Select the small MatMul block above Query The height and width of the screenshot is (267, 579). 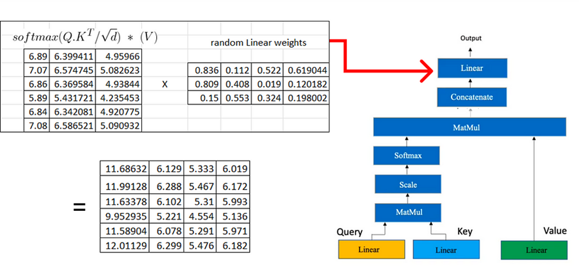pos(408,212)
